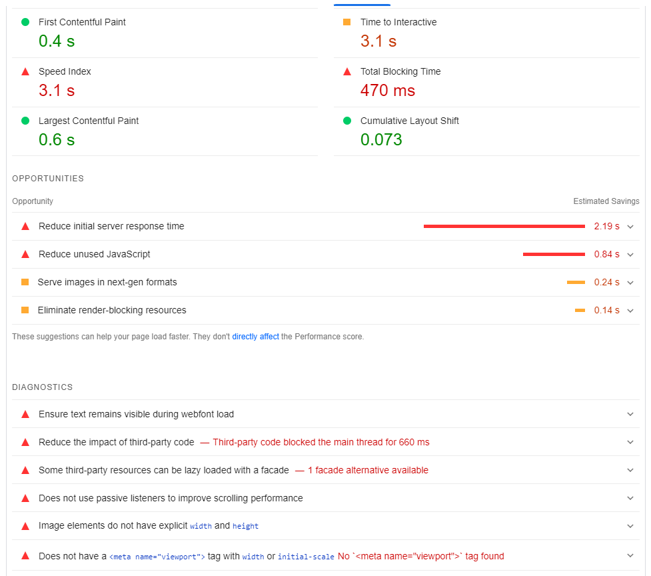Click the 'Total Blocking Time' metric label
Screen dimensions: 651x576
400,71
